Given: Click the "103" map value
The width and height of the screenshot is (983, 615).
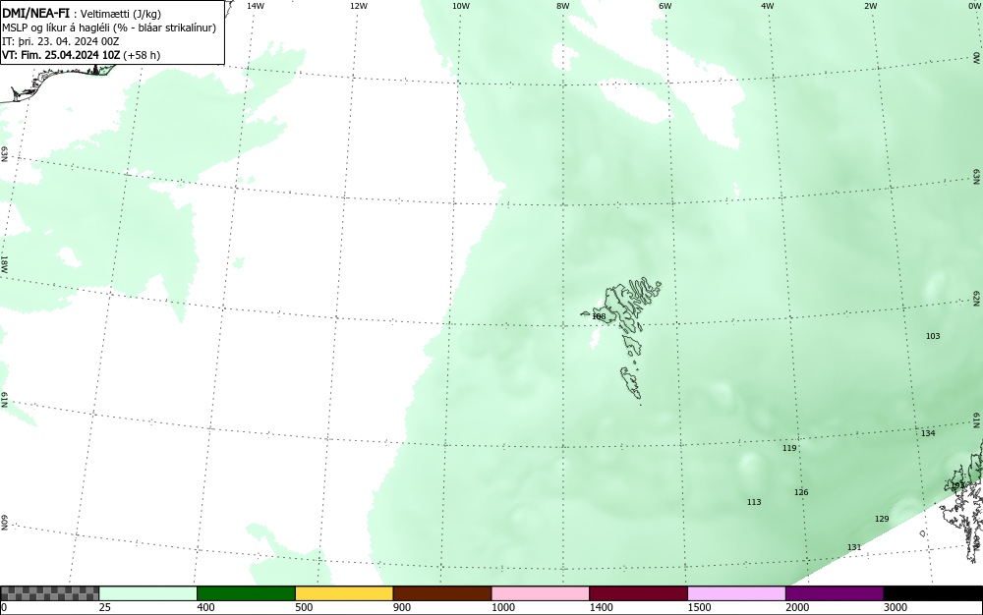Looking at the screenshot, I should pyautogui.click(x=933, y=336).
